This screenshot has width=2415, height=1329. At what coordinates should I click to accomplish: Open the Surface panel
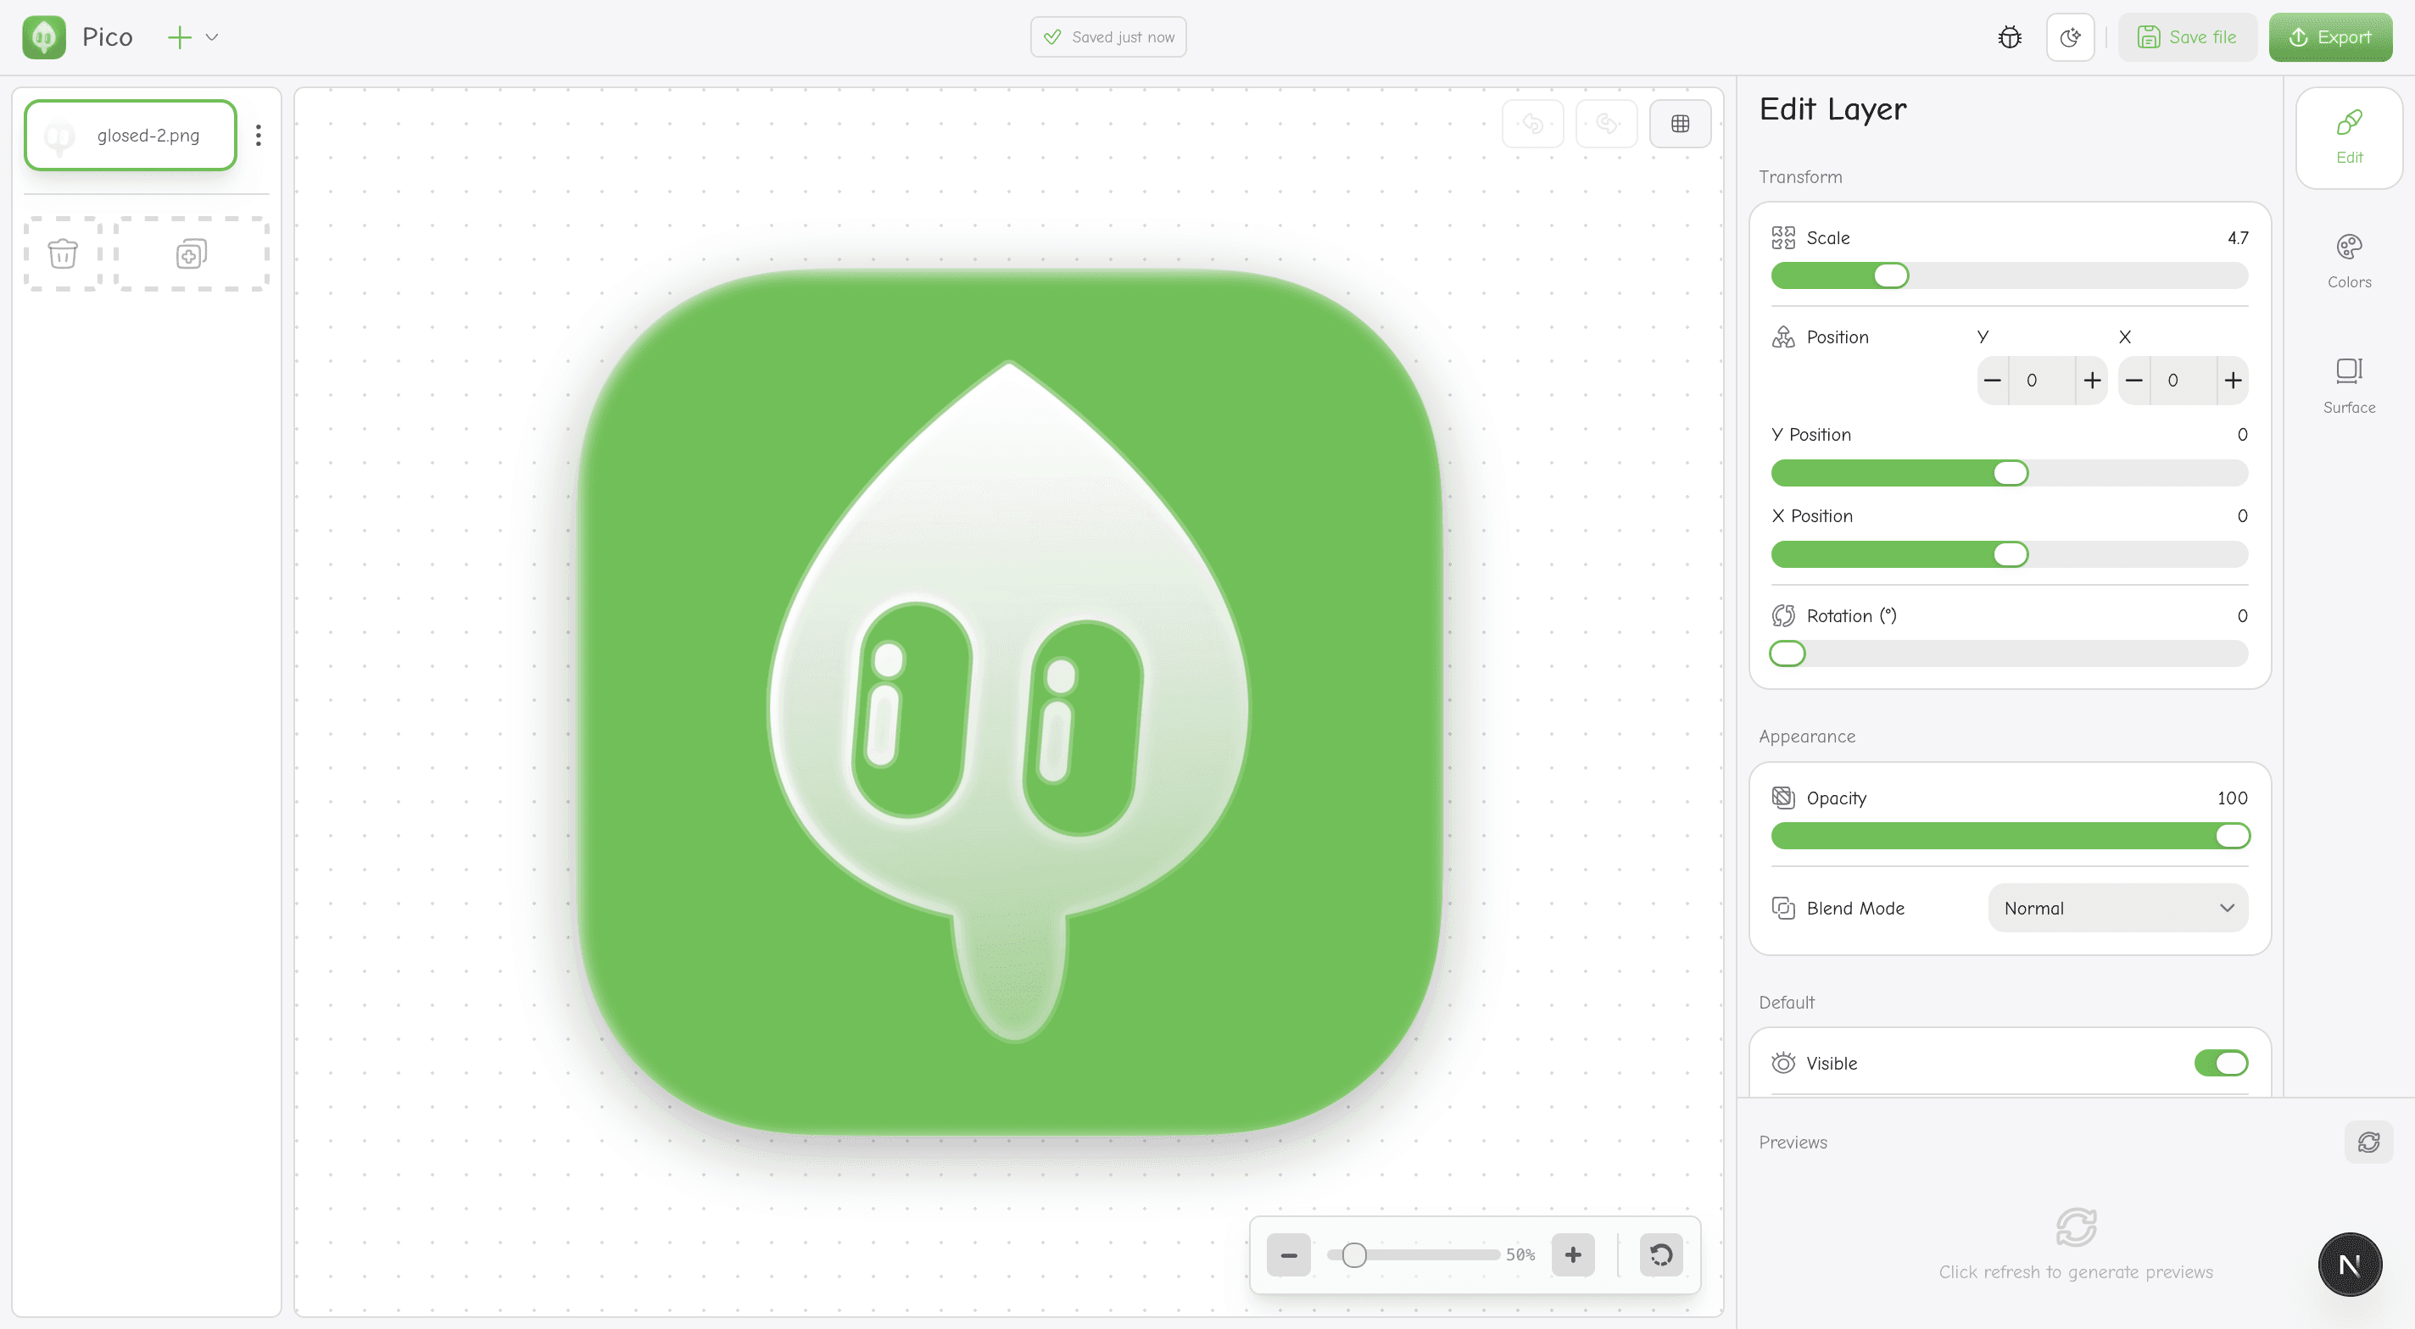2349,384
